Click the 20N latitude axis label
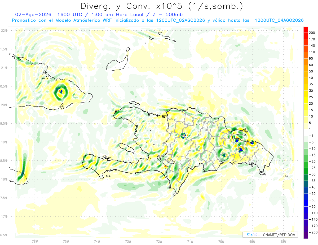Image resolution: width=318 pixels, height=245 pixels. click(x=4, y=105)
